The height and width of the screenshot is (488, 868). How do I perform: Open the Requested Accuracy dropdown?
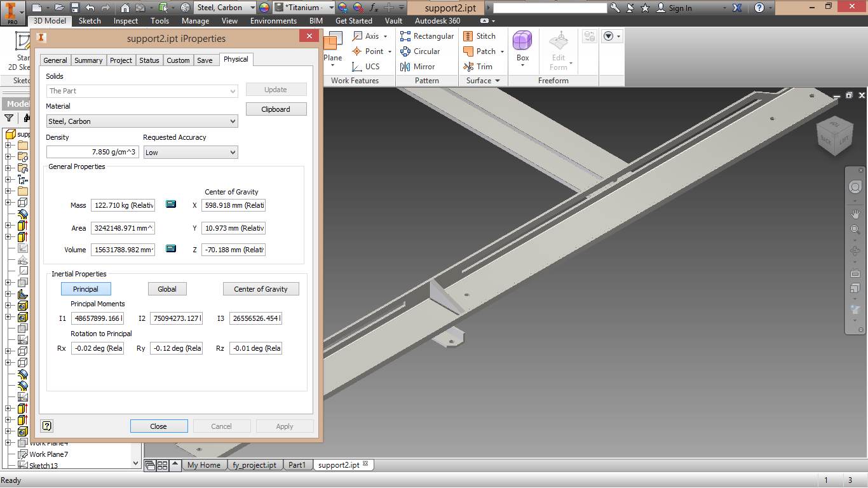(191, 152)
